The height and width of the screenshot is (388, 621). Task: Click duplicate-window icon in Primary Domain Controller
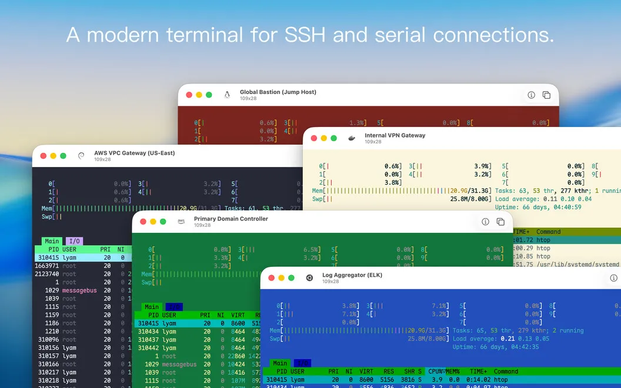[500, 222]
